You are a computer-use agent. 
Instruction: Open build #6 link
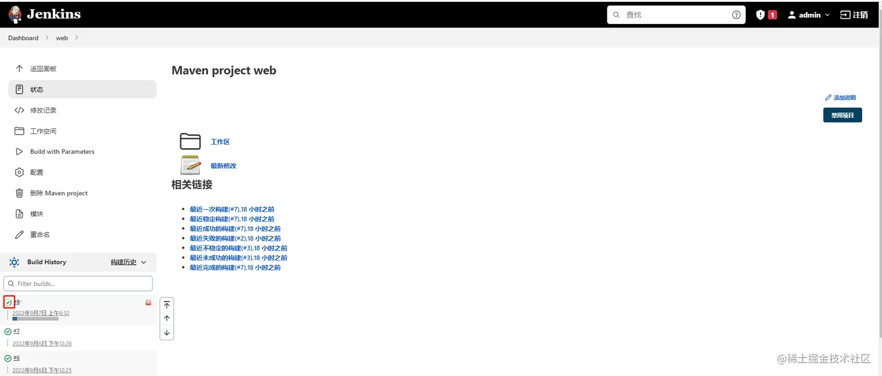[16, 358]
